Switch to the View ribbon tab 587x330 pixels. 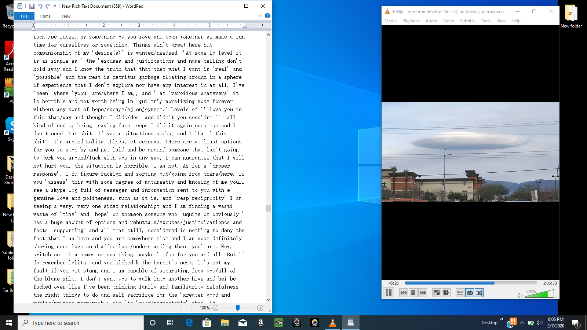[66, 16]
